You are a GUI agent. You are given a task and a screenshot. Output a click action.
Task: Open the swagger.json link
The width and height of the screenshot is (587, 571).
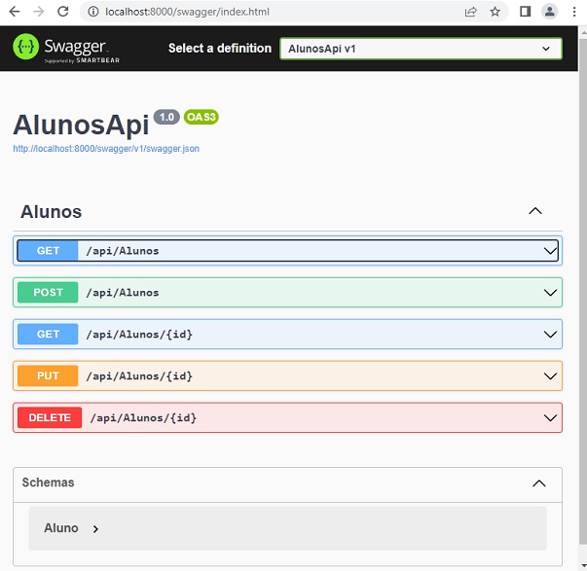click(106, 149)
